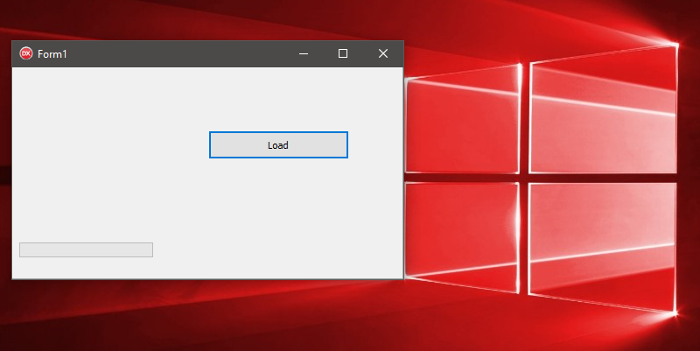Maximize the Form1 window
This screenshot has height=351, width=700.
343,53
